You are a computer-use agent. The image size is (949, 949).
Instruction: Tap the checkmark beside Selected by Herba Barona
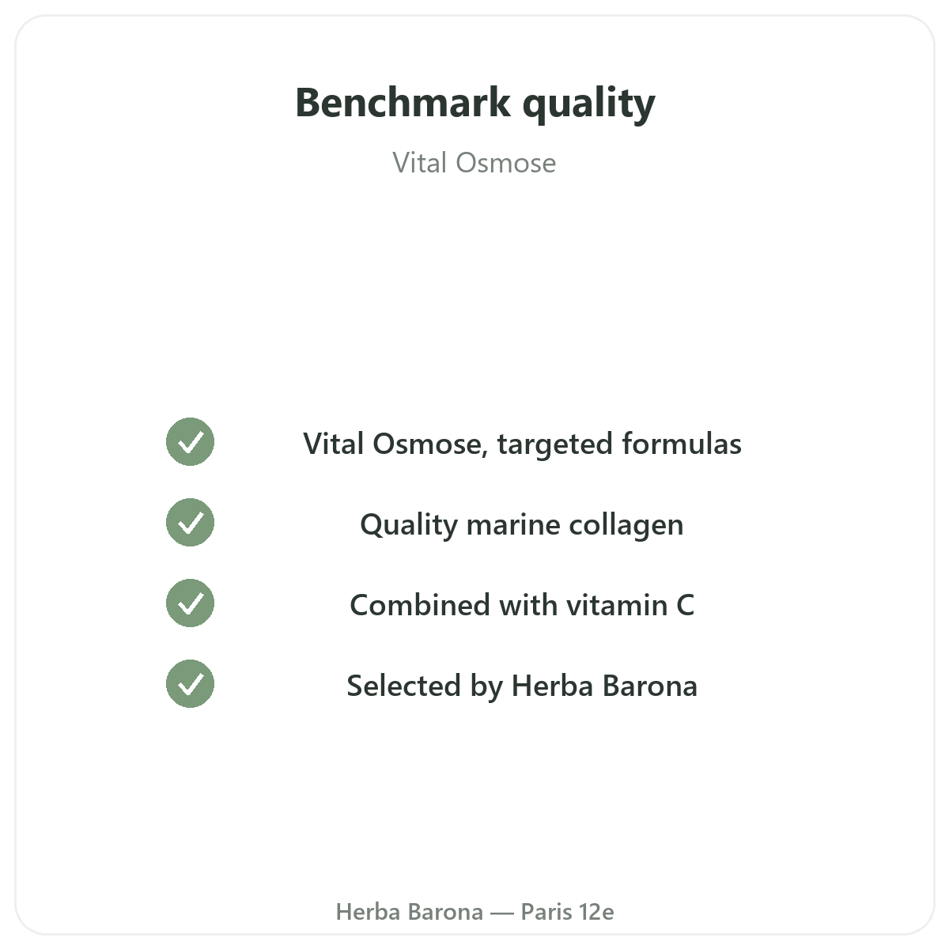190,684
